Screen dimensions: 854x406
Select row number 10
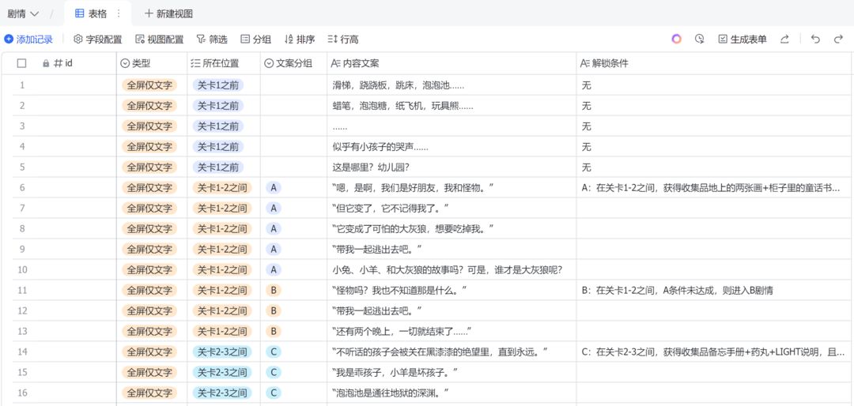[x=22, y=269]
